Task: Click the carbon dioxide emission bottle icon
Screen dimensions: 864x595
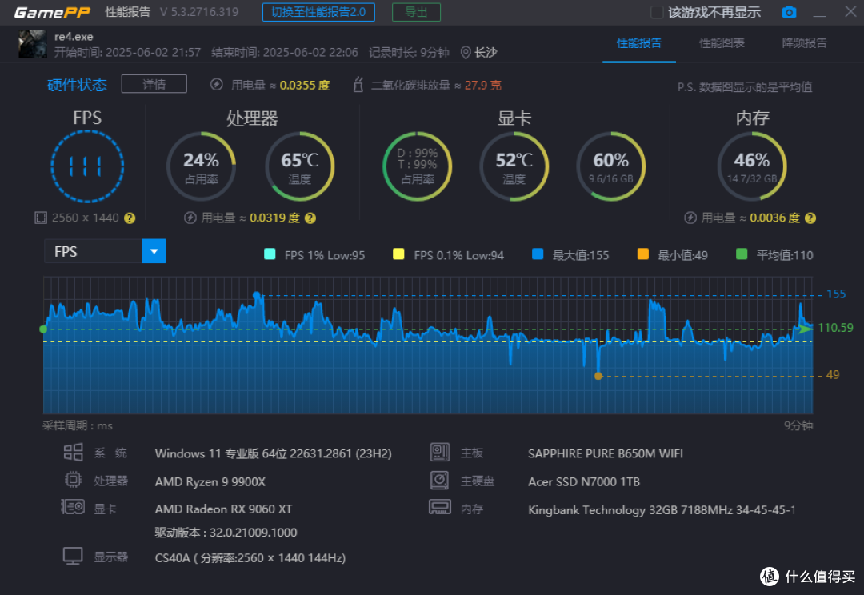Action: 358,84
